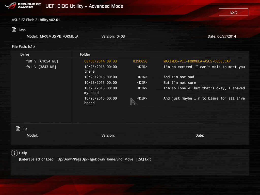The width and height of the screenshot is (260, 195).
Task: Click the File section Model: label
Action: (x=32, y=135)
